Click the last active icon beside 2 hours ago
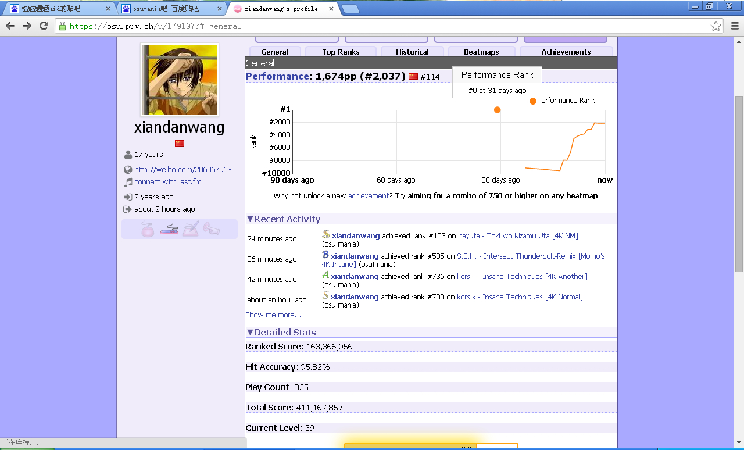The image size is (744, 450). tap(128, 209)
